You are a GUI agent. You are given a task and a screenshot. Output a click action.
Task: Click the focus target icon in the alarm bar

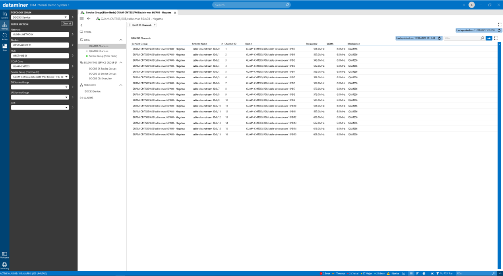432,274
